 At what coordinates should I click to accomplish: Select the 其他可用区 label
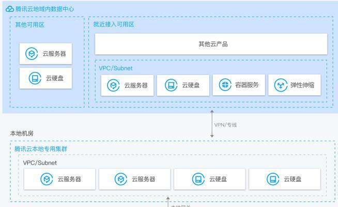pos(30,25)
